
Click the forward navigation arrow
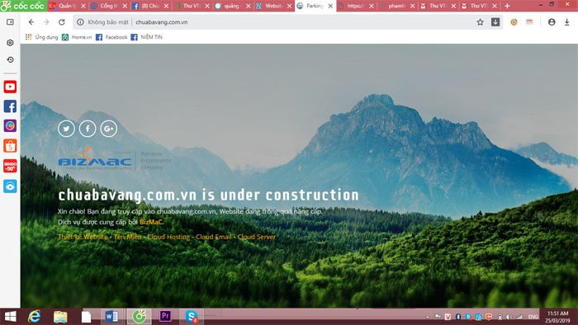pyautogui.click(x=46, y=22)
